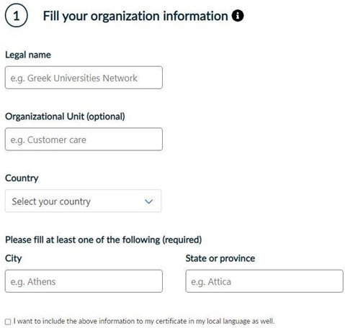
Task: Click the Legal name label
Action: (x=28, y=55)
